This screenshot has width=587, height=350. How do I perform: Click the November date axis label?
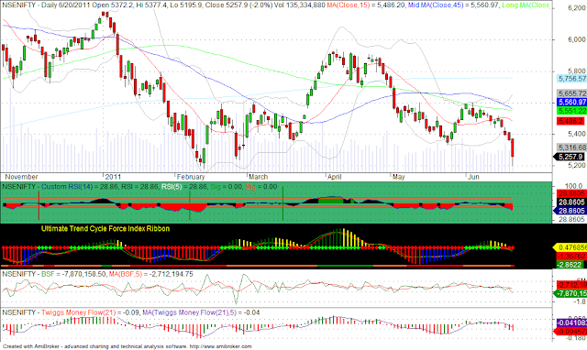(x=21, y=177)
